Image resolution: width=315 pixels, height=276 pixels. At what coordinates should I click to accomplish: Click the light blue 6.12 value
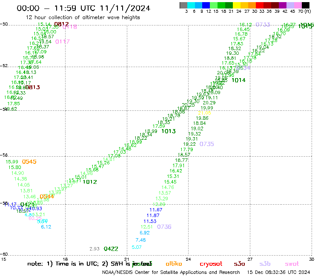click(46, 227)
